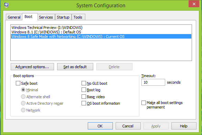Choose the Minimal radio option
This screenshot has height=135, width=202.
coord(23,90)
